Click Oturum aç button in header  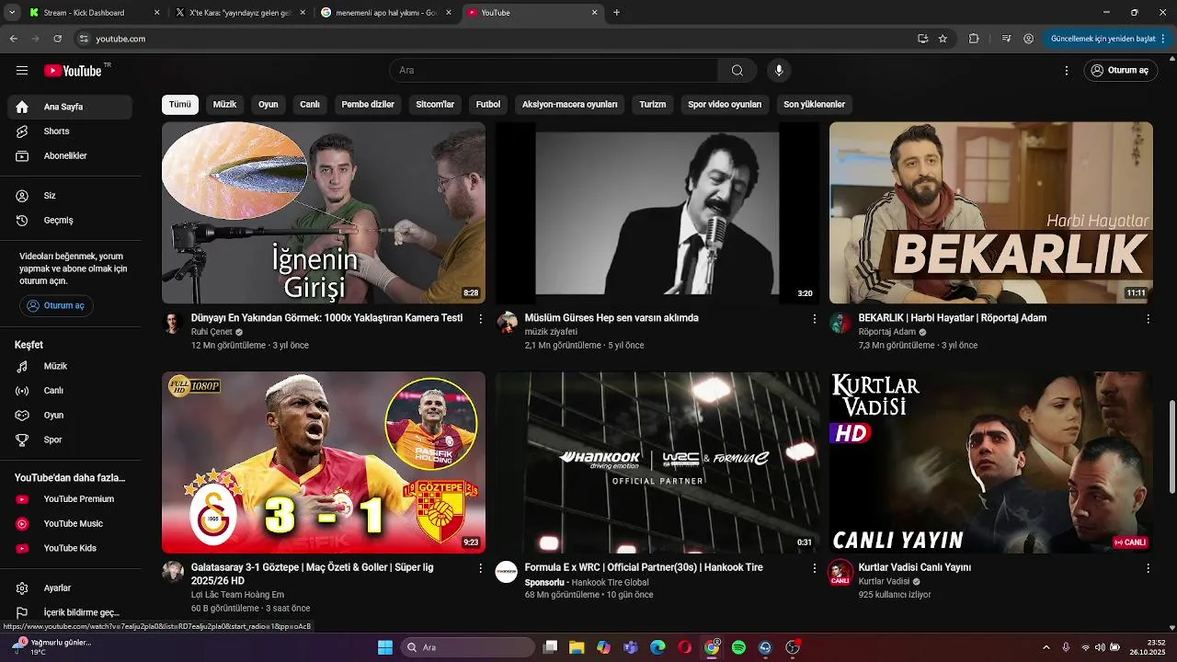[x=1119, y=71]
